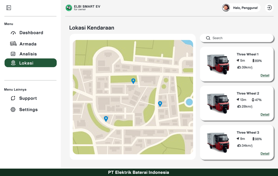Open the user profile avatar
The image size is (278, 176).
tap(226, 8)
